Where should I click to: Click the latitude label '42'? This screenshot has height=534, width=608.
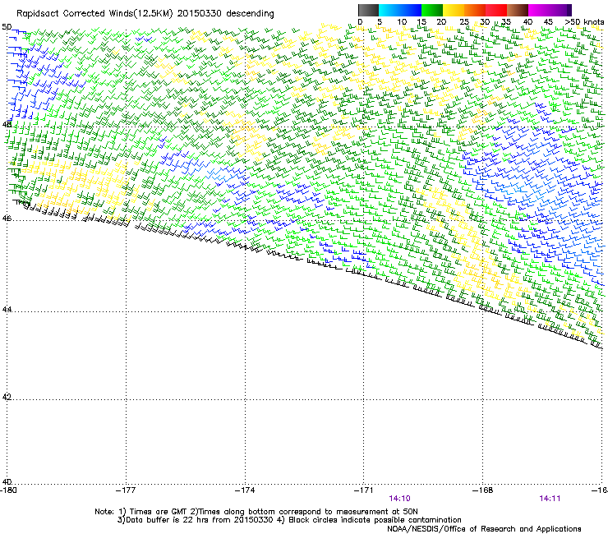(7, 397)
